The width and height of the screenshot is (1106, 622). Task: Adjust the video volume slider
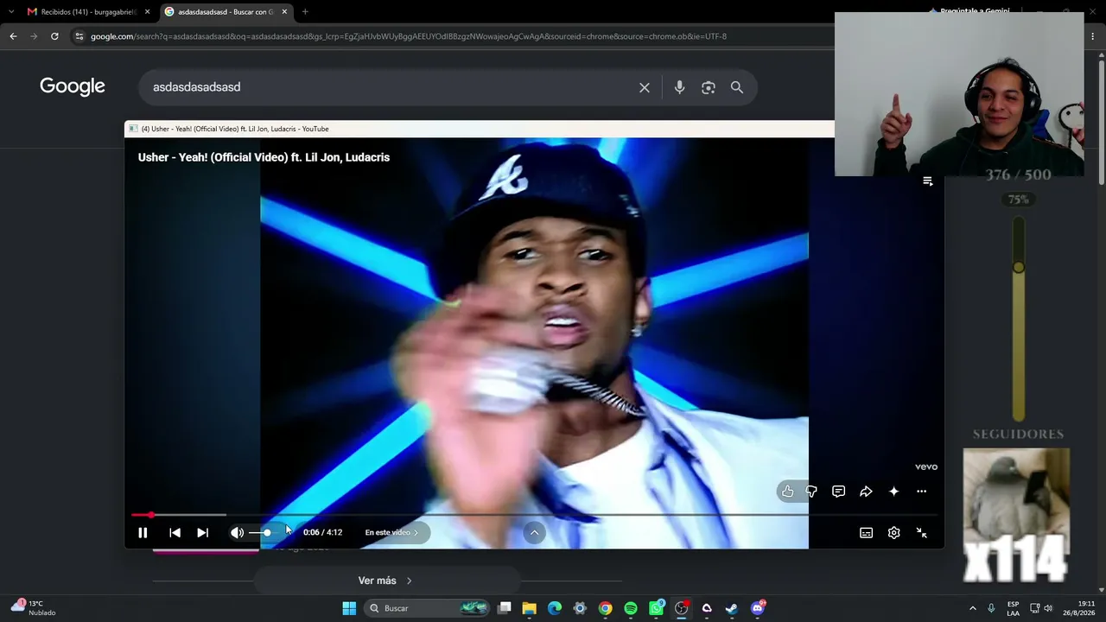(260, 533)
